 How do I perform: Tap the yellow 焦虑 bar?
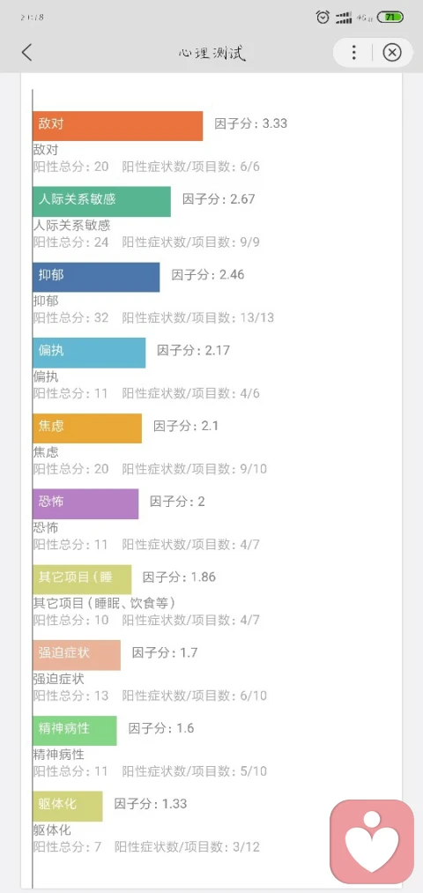pos(87,428)
